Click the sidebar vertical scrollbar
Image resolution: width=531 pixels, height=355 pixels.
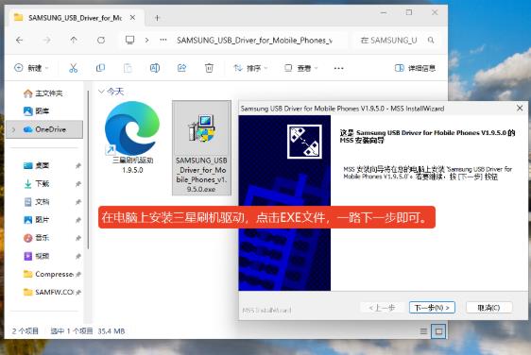89,169
